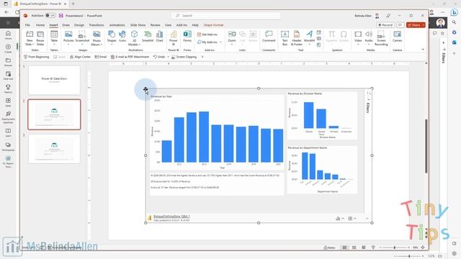Insert a SmartArt graphic
461x259 pixels.
coord(148,37)
